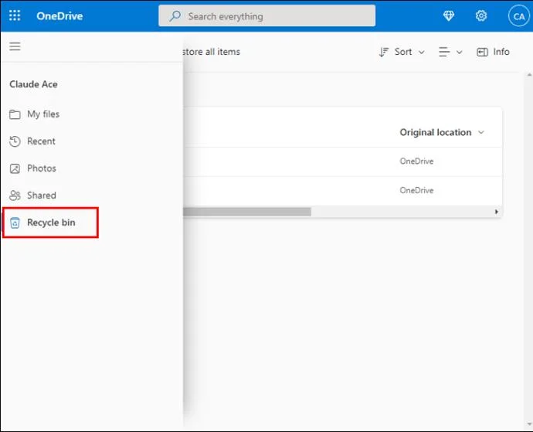
Task: Open the app launcher grid icon
Action: (15, 15)
